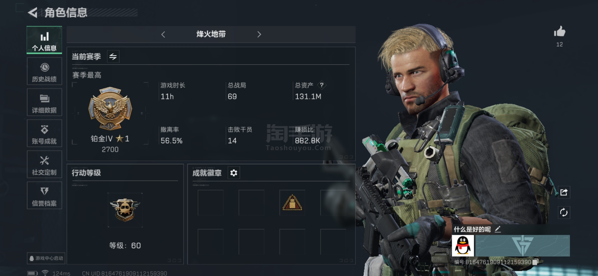The height and width of the screenshot is (276, 598).
Task: Click the QQ penguin avatar
Action: click(463, 246)
